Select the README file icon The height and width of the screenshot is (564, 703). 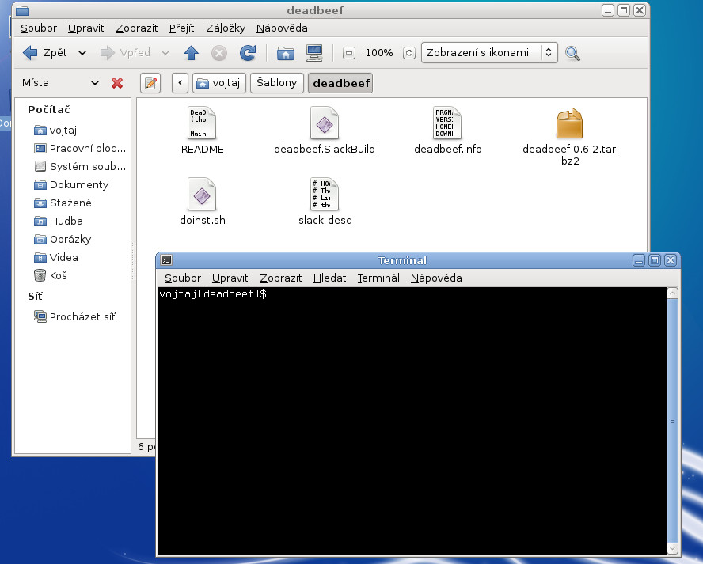[x=202, y=123]
